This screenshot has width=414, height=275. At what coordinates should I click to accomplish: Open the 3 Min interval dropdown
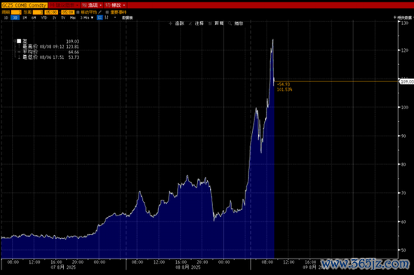click(87, 17)
